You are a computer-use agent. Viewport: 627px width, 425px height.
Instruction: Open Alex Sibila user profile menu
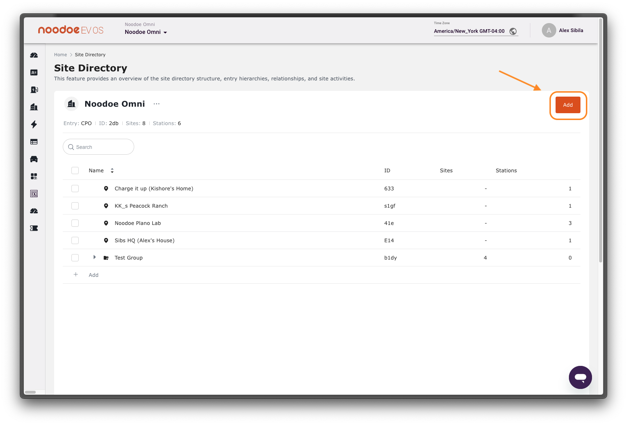(563, 31)
